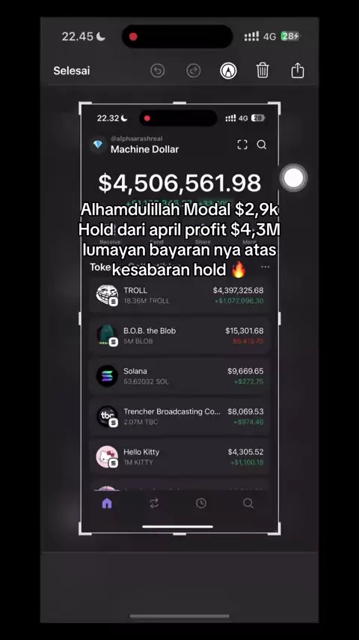Image resolution: width=359 pixels, height=640 pixels.
Task: Open the activity history clock tab
Action: 201,504
